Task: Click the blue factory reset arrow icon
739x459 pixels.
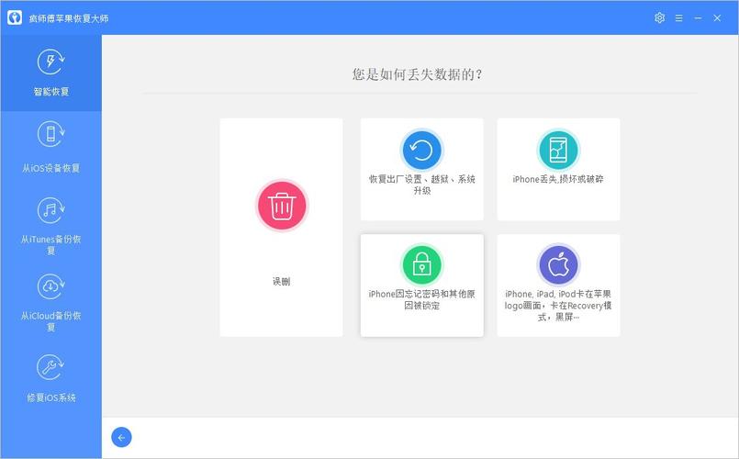Action: (x=421, y=151)
